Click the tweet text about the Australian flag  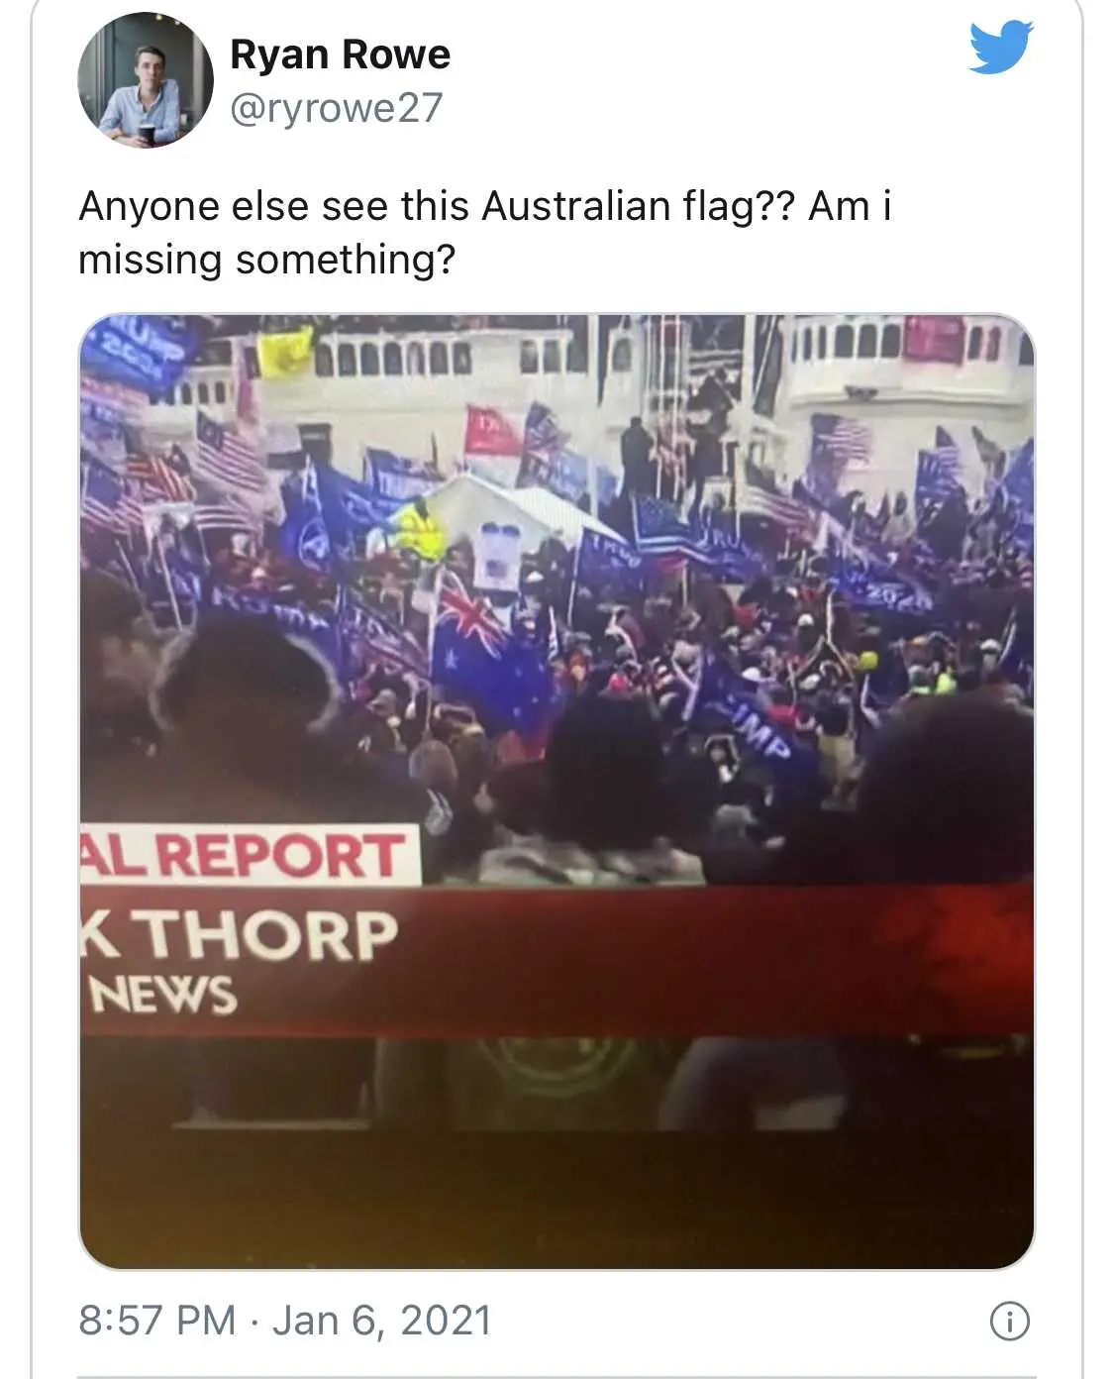pos(485,233)
